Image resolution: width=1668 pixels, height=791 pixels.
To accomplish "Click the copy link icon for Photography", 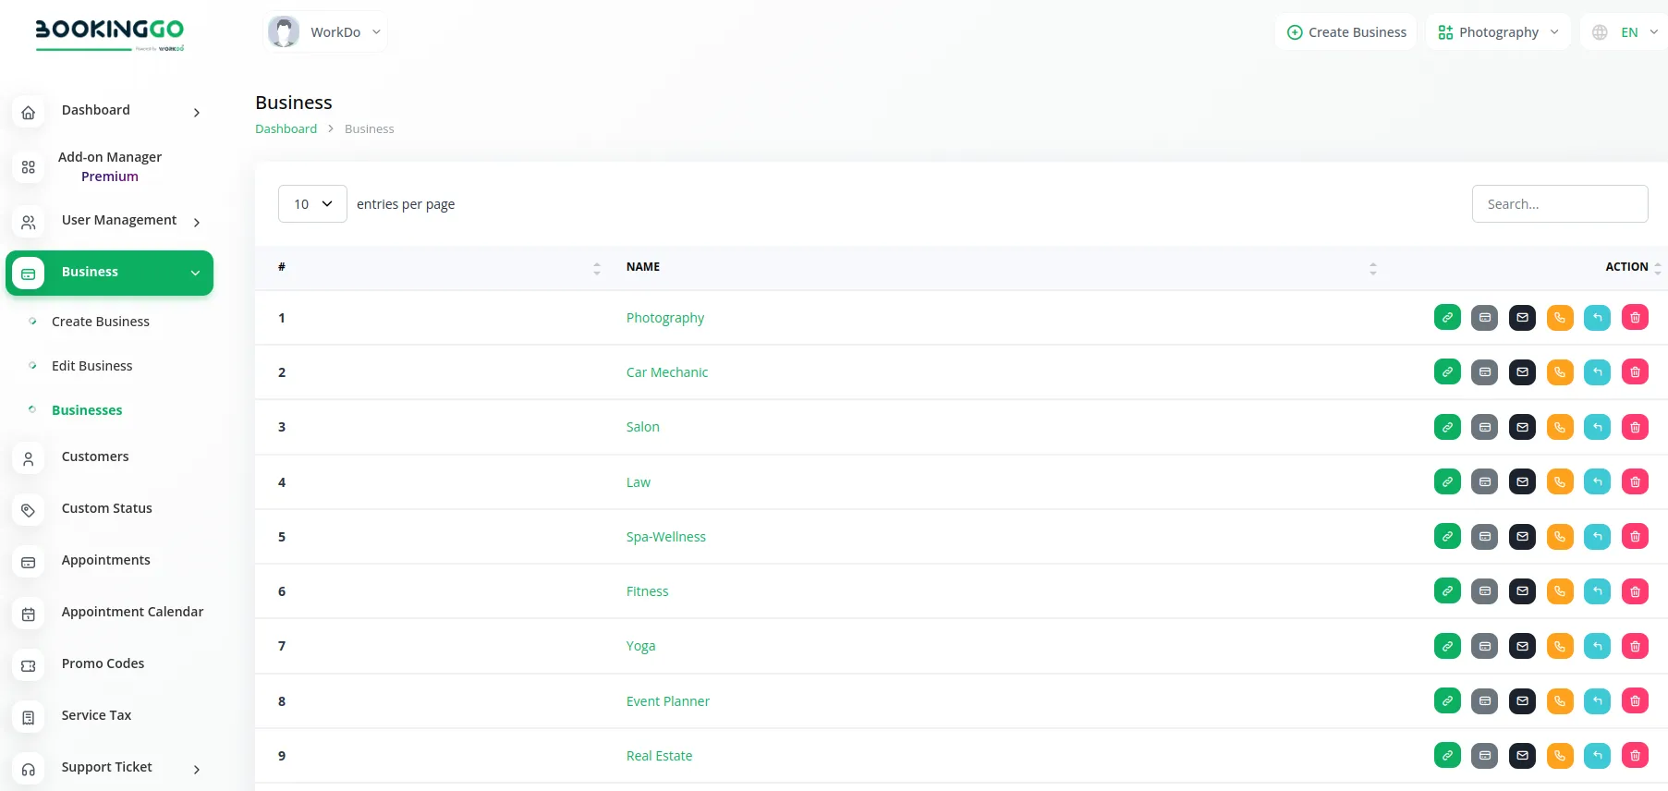I will coord(1447,318).
